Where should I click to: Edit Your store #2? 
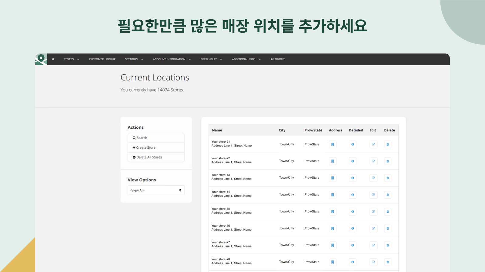[373, 161]
